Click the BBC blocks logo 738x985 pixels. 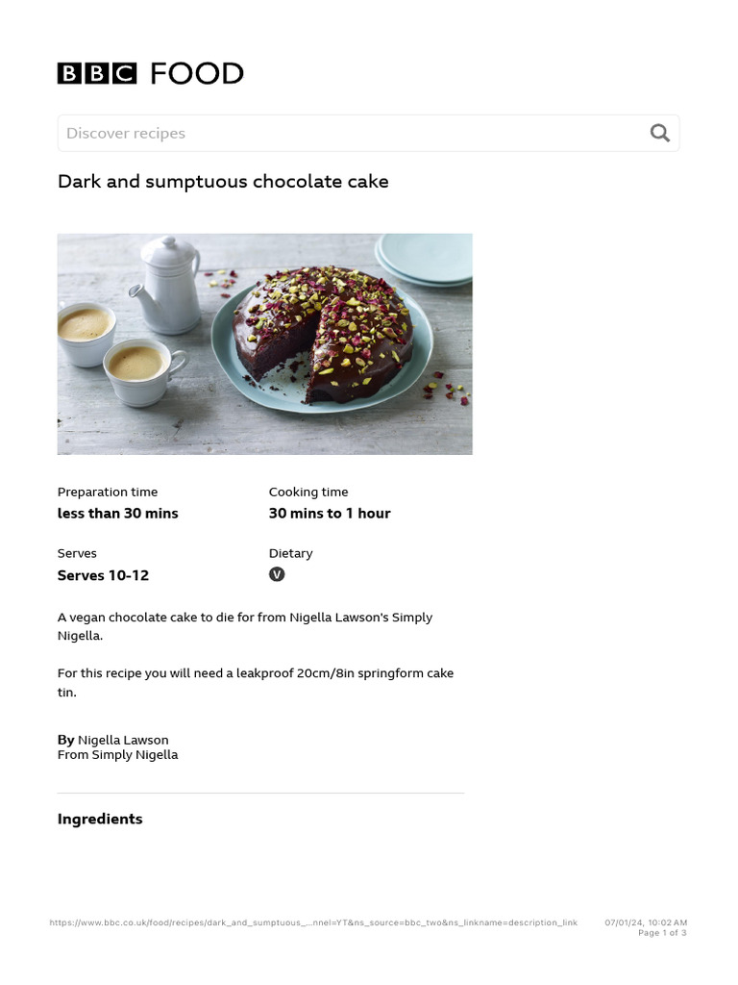97,73
